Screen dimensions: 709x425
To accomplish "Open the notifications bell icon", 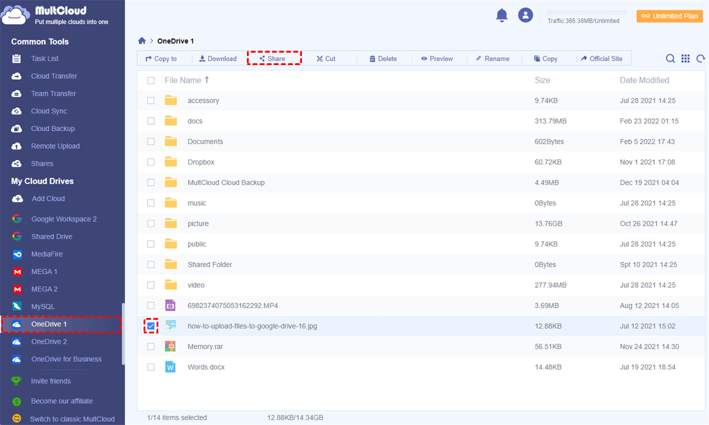I will tap(502, 15).
